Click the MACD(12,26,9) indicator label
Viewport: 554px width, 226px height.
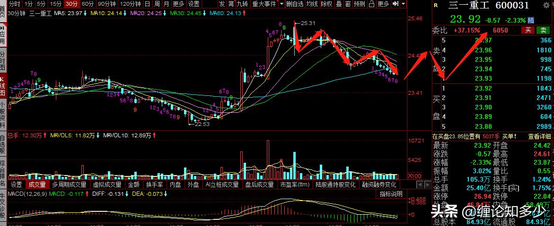27,193
